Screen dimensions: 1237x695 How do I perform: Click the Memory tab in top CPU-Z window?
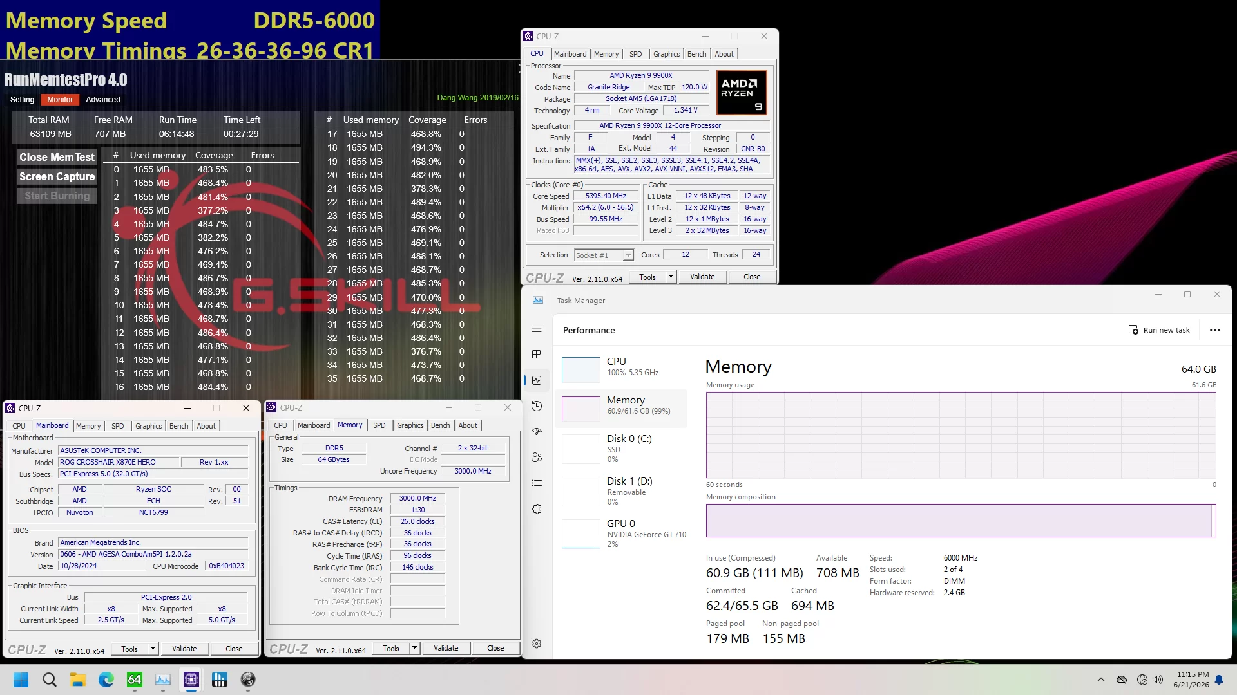pos(607,53)
